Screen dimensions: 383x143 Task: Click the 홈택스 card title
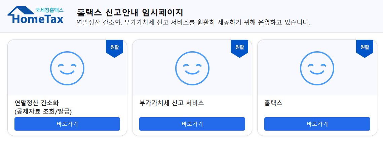click(273, 103)
